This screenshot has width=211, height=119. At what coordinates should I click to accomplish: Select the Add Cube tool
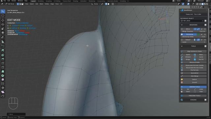[3, 46]
